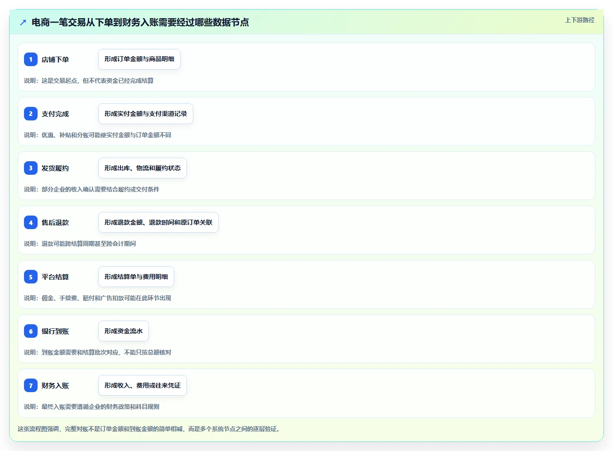Click the 形成退款金额、退款时间和原订单关联 chip
613x451 pixels.
[x=158, y=222]
